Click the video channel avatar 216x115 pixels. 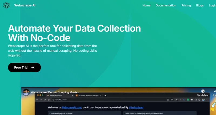26,92
